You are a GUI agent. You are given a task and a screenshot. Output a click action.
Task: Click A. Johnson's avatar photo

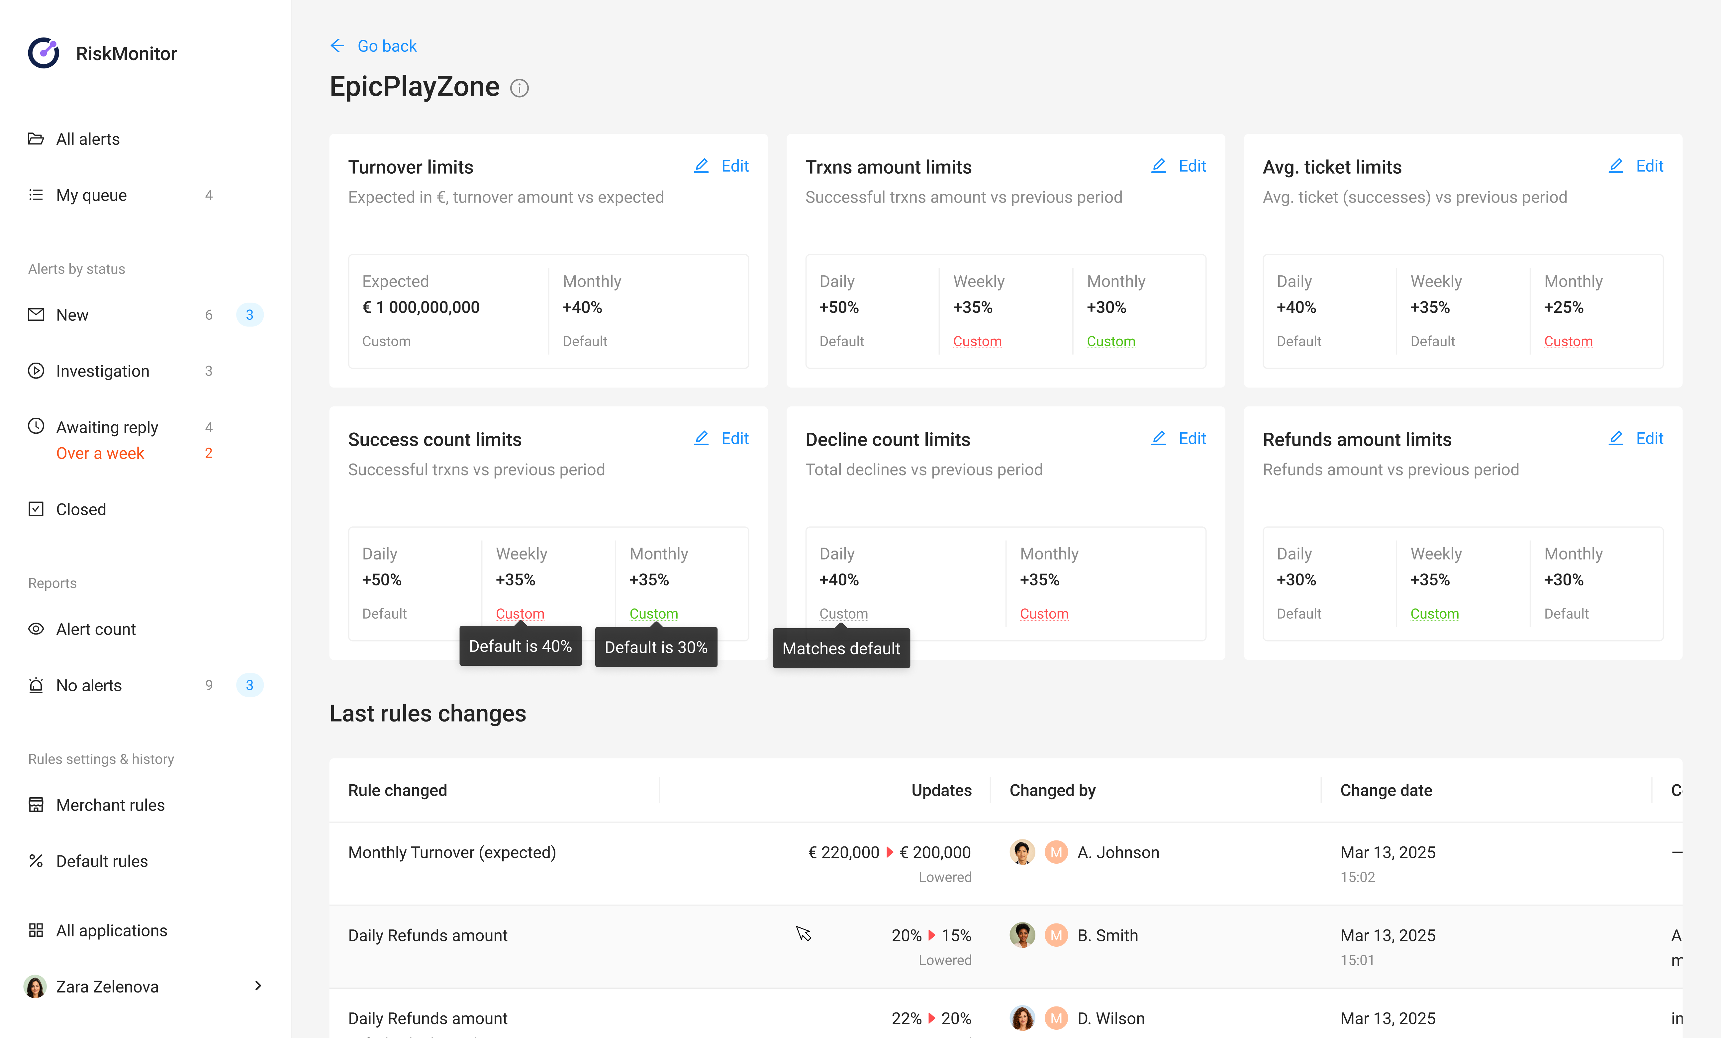coord(1022,852)
